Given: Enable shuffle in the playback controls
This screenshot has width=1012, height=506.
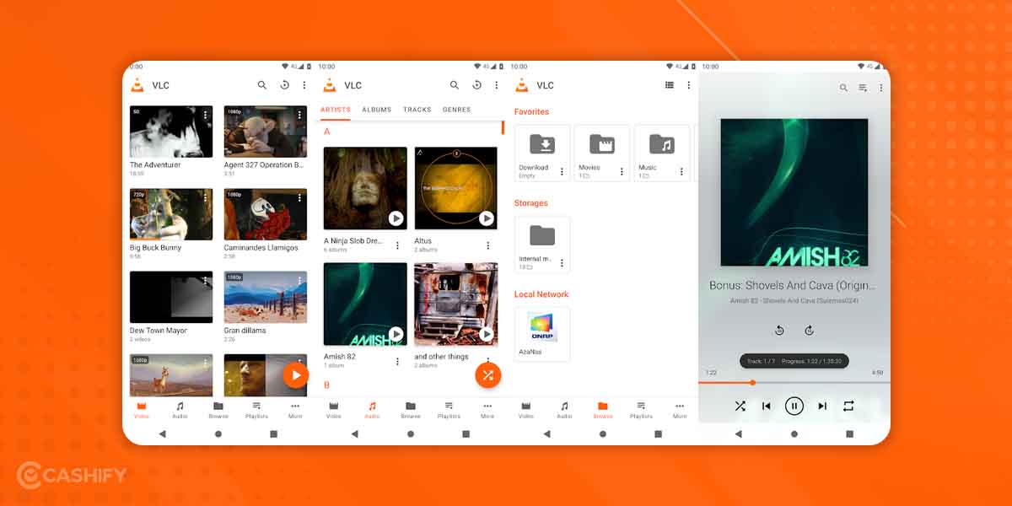Looking at the screenshot, I should [x=740, y=406].
